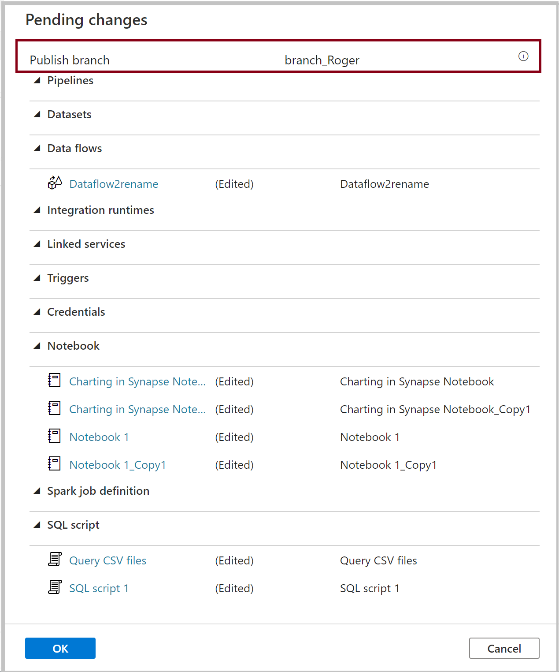Screen dimensions: 559x672
Task: Collapse the Data flows section
Action: [38, 148]
